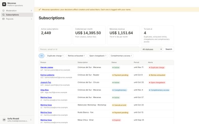
Task: Click "Ruido Blanco · Fan" cell
Action: (x=86, y=113)
